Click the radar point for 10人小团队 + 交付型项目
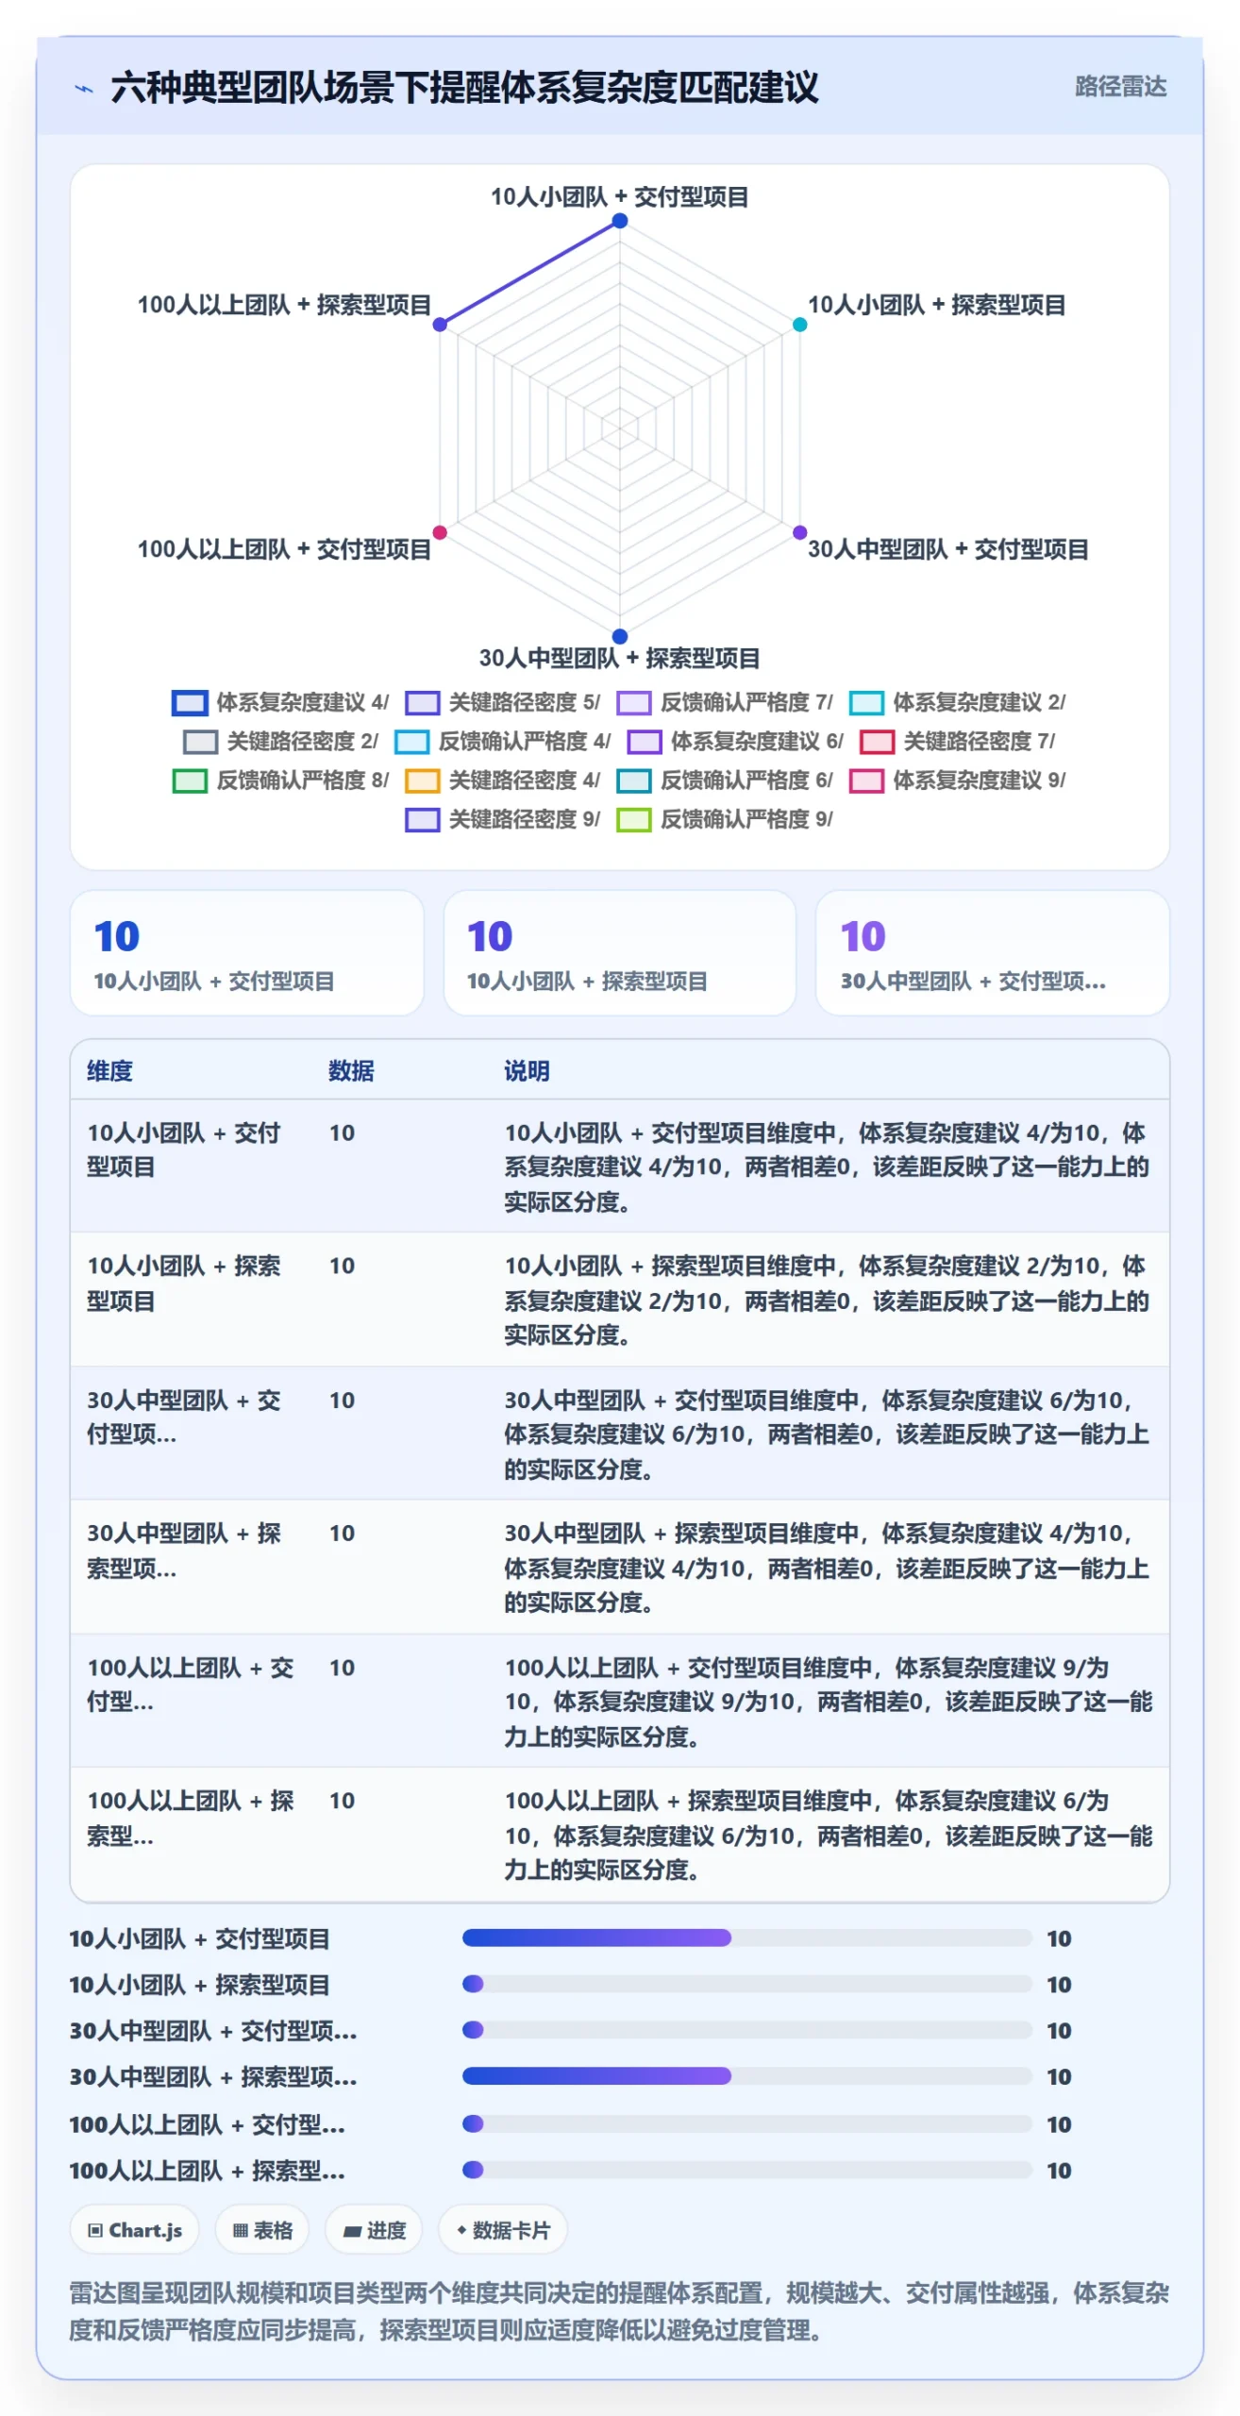This screenshot has height=2416, width=1240. coord(620,221)
